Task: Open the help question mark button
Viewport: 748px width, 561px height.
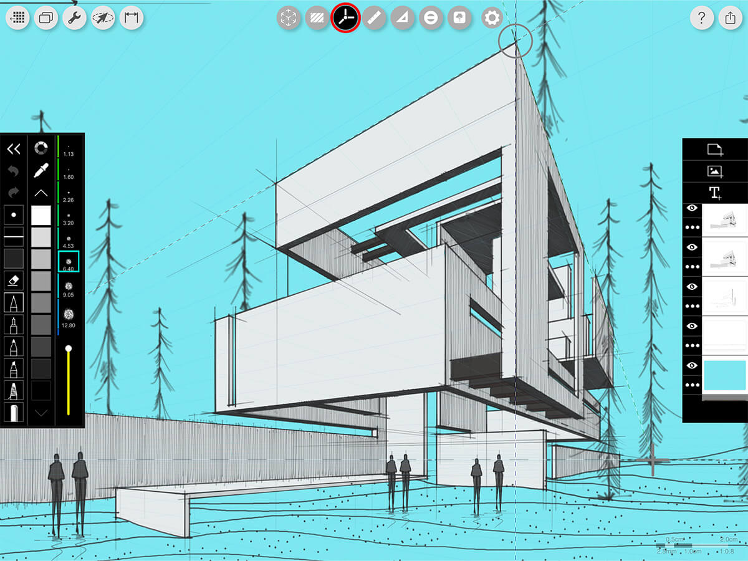Action: point(702,18)
